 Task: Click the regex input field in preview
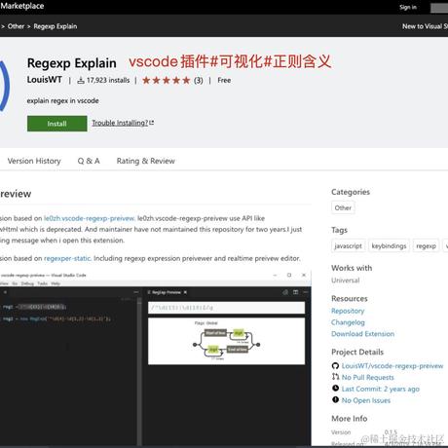pyautogui.click(x=226, y=308)
